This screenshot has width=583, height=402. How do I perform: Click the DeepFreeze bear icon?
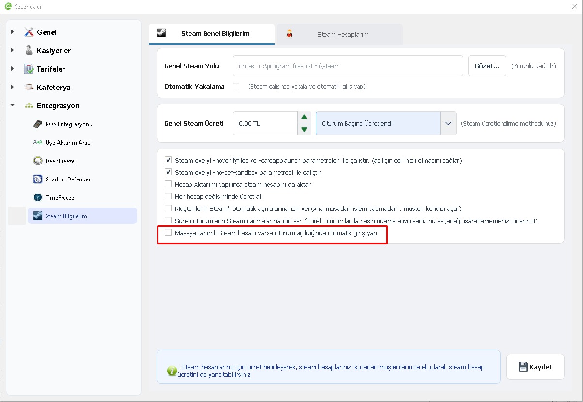37,161
